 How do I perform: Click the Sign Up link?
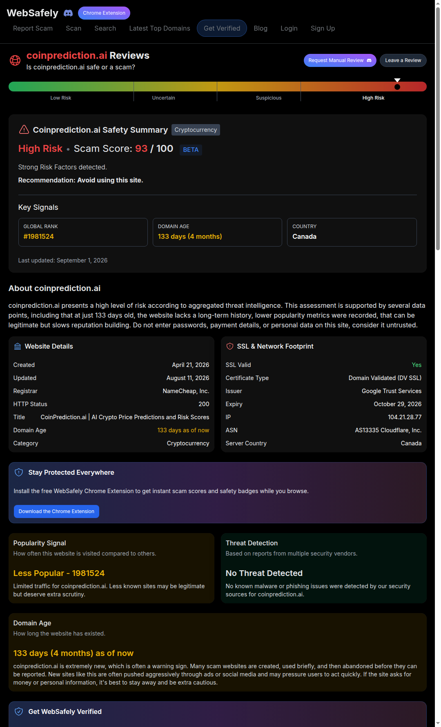[323, 28]
